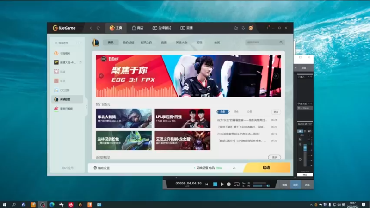
Task: Open 辅助设置 settings
Action: pos(101,168)
